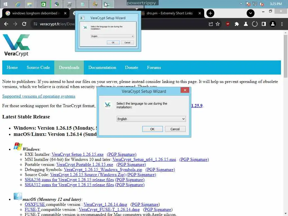This screenshot has width=288, height=216.
Task: Open the 1.25.9 version link
Action: click(197, 106)
